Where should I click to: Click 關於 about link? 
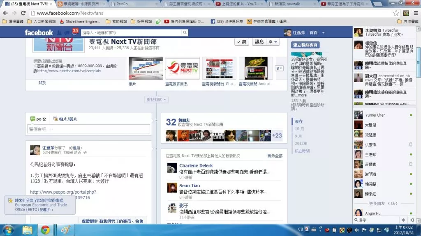coord(42,83)
